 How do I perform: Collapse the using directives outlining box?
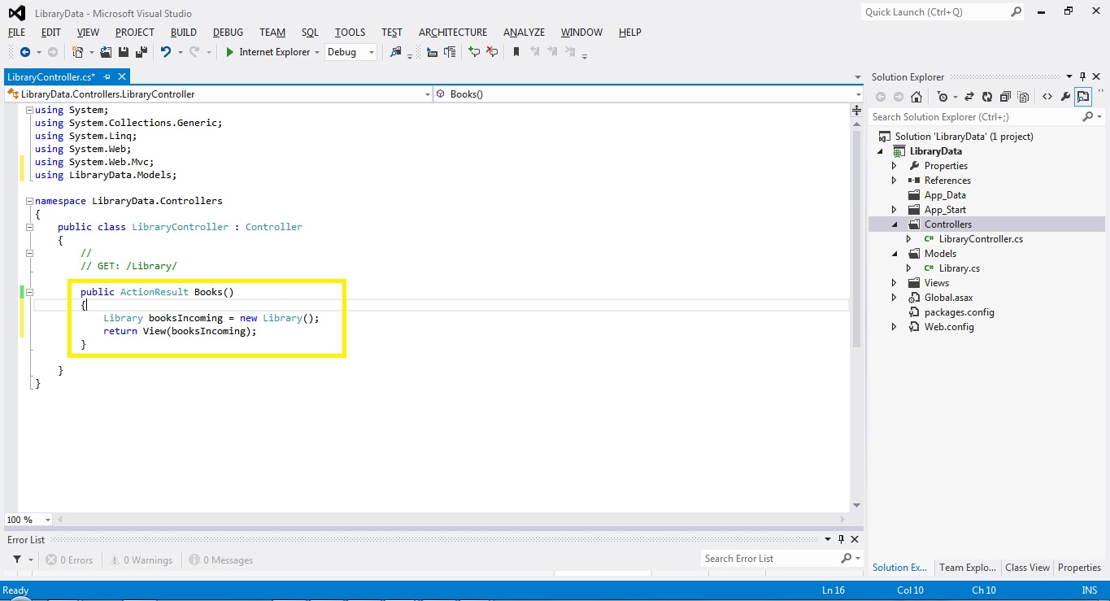(x=29, y=110)
